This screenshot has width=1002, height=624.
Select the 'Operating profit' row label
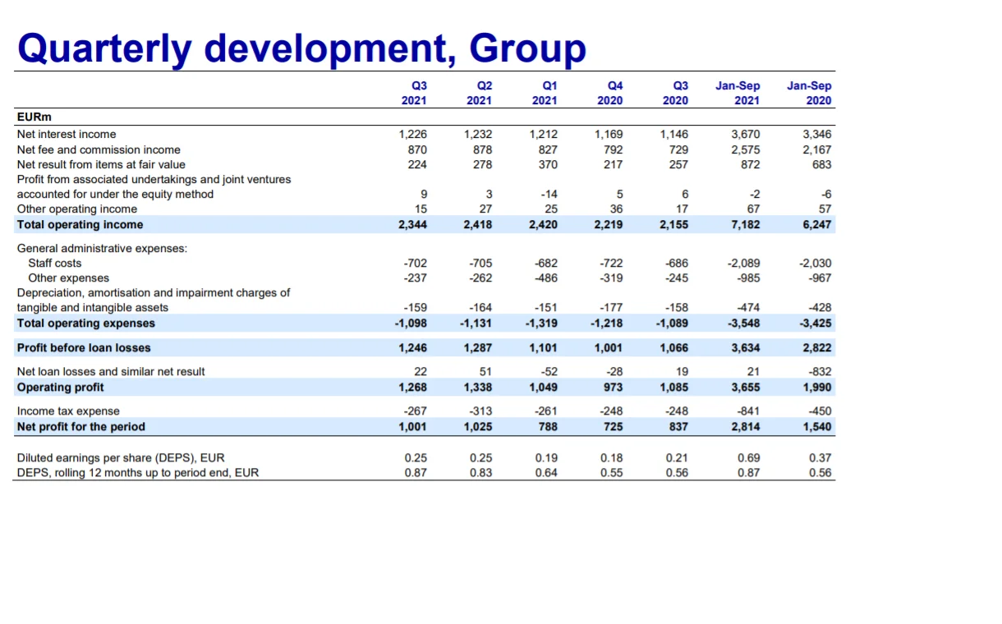coord(61,387)
